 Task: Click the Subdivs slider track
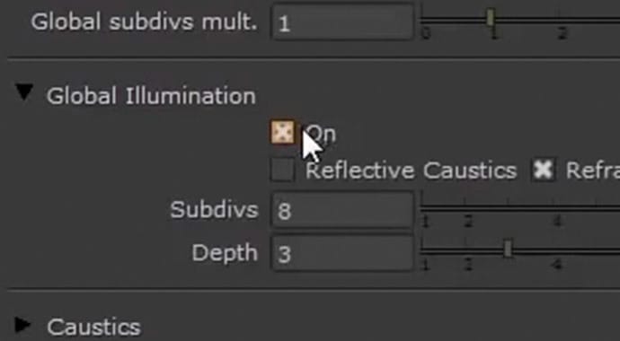point(520,207)
